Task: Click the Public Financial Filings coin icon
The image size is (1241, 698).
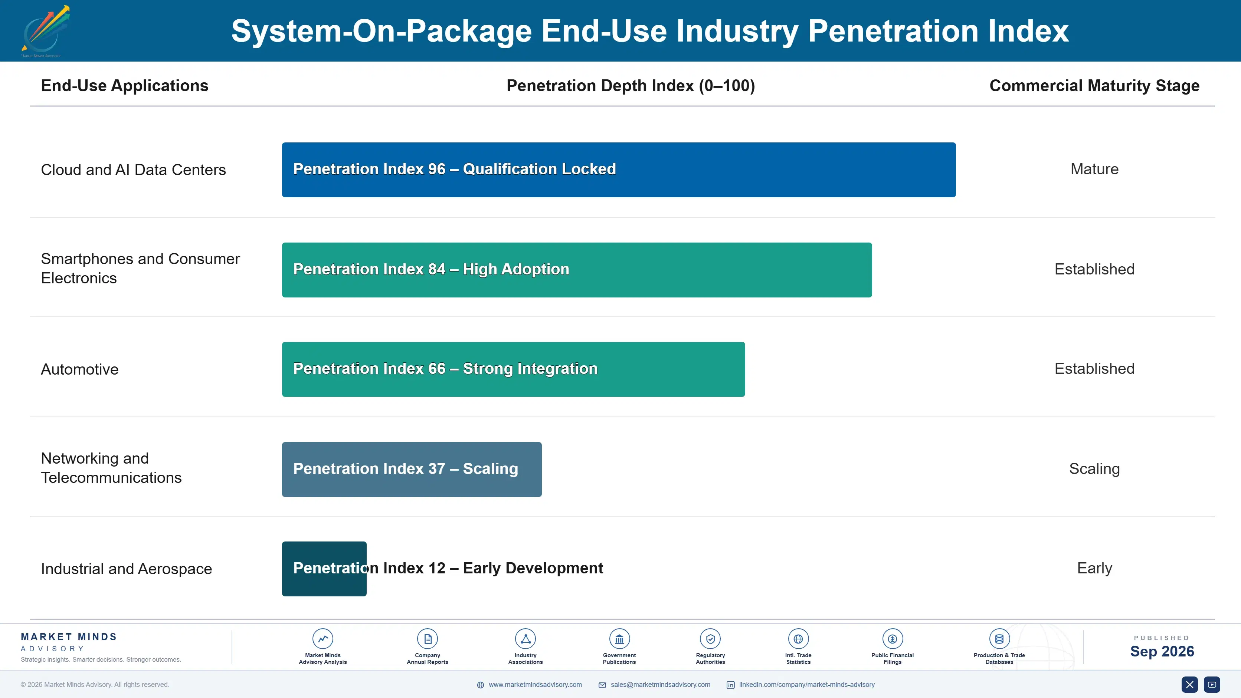Action: click(x=892, y=639)
